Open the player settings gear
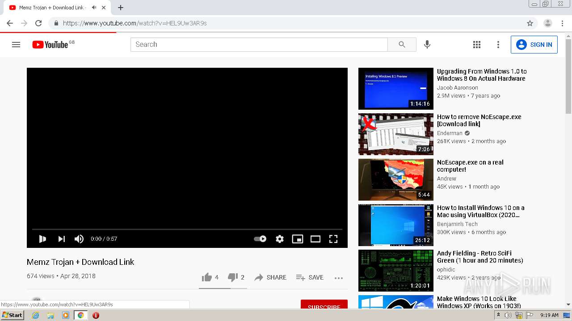 280,239
